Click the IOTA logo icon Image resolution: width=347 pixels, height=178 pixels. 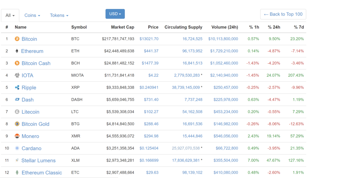pyautogui.click(x=17, y=75)
